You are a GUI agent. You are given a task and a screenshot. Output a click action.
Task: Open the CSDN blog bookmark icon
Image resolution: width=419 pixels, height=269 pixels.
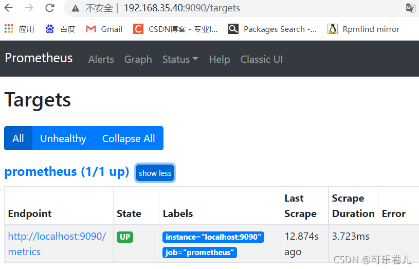click(138, 29)
